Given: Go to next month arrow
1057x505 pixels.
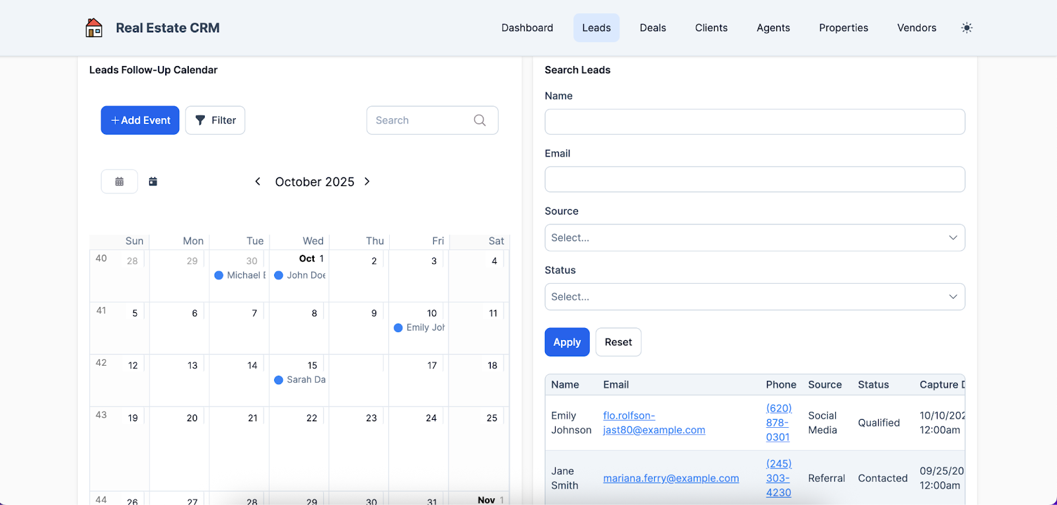Looking at the screenshot, I should pyautogui.click(x=367, y=182).
